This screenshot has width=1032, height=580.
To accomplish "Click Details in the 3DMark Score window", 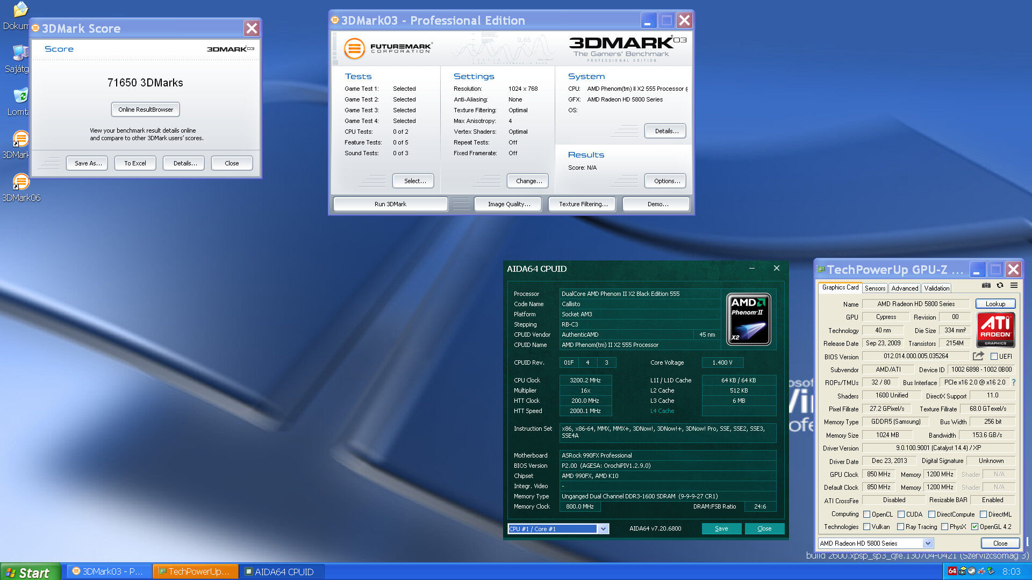I will pyautogui.click(x=185, y=163).
